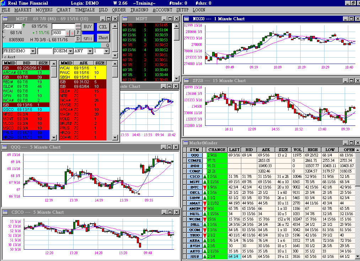This screenshot has height=261, width=360.
Task: Click the ASK column header in Level II
Action: (x=84, y=63)
